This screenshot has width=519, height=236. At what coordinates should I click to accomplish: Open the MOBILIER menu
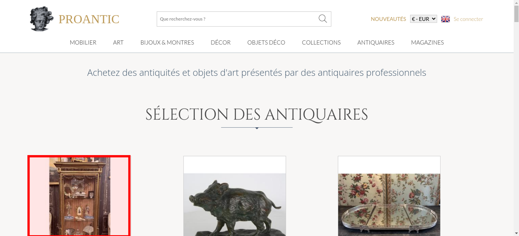(x=83, y=42)
